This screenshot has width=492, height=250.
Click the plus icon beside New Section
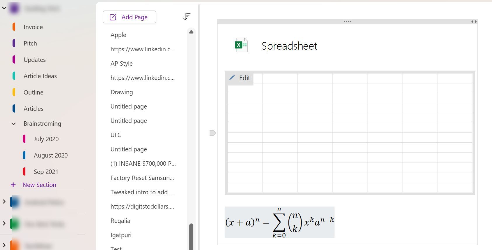coord(13,185)
